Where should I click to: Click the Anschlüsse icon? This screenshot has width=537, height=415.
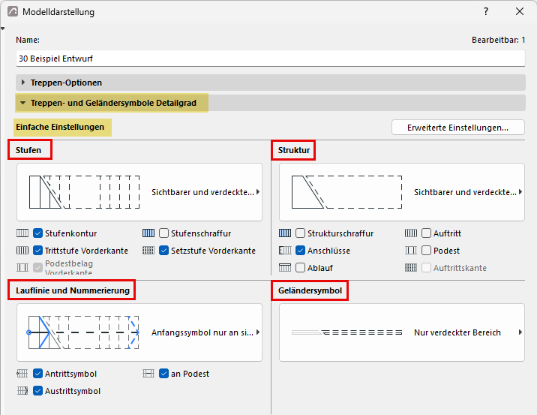pos(285,251)
